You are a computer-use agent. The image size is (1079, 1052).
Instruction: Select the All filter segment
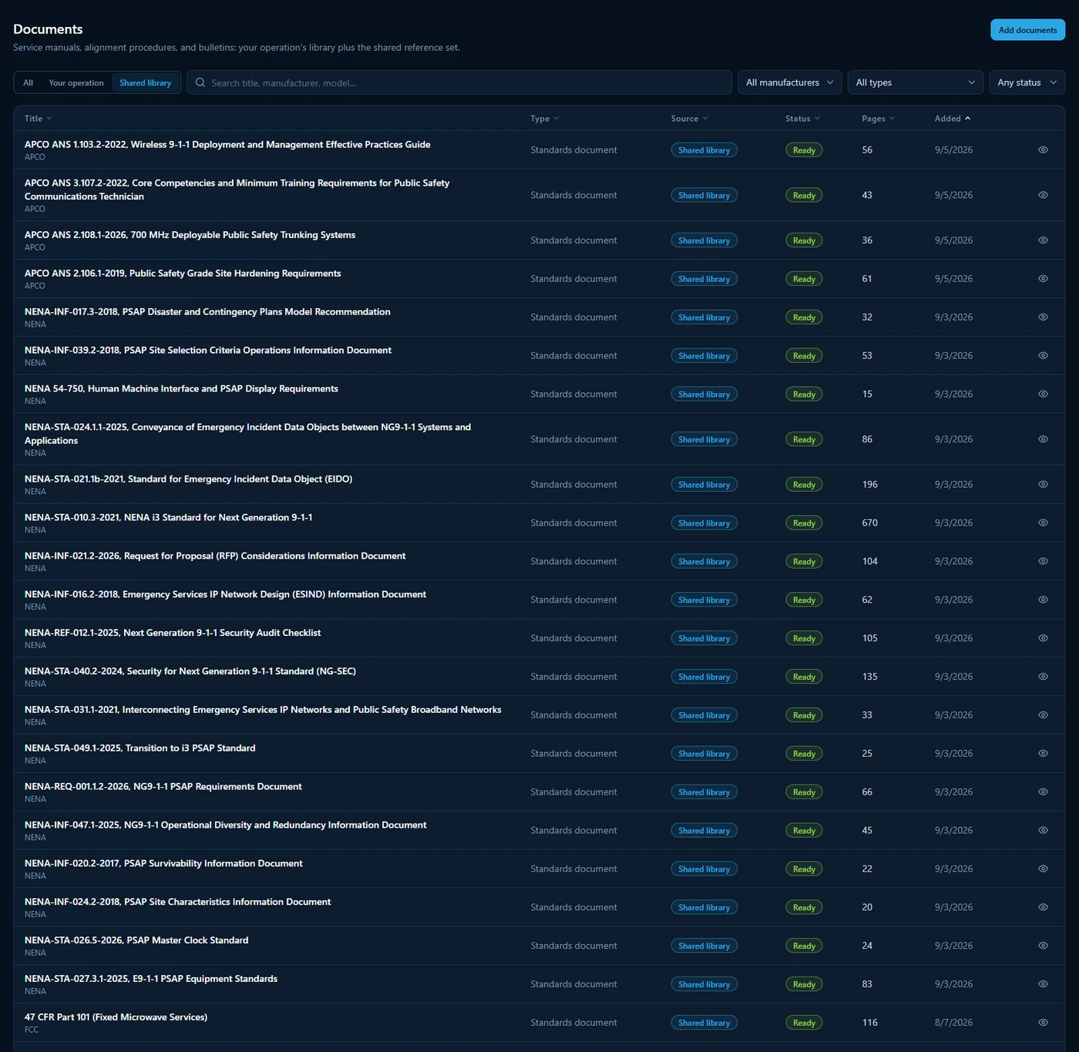point(29,82)
